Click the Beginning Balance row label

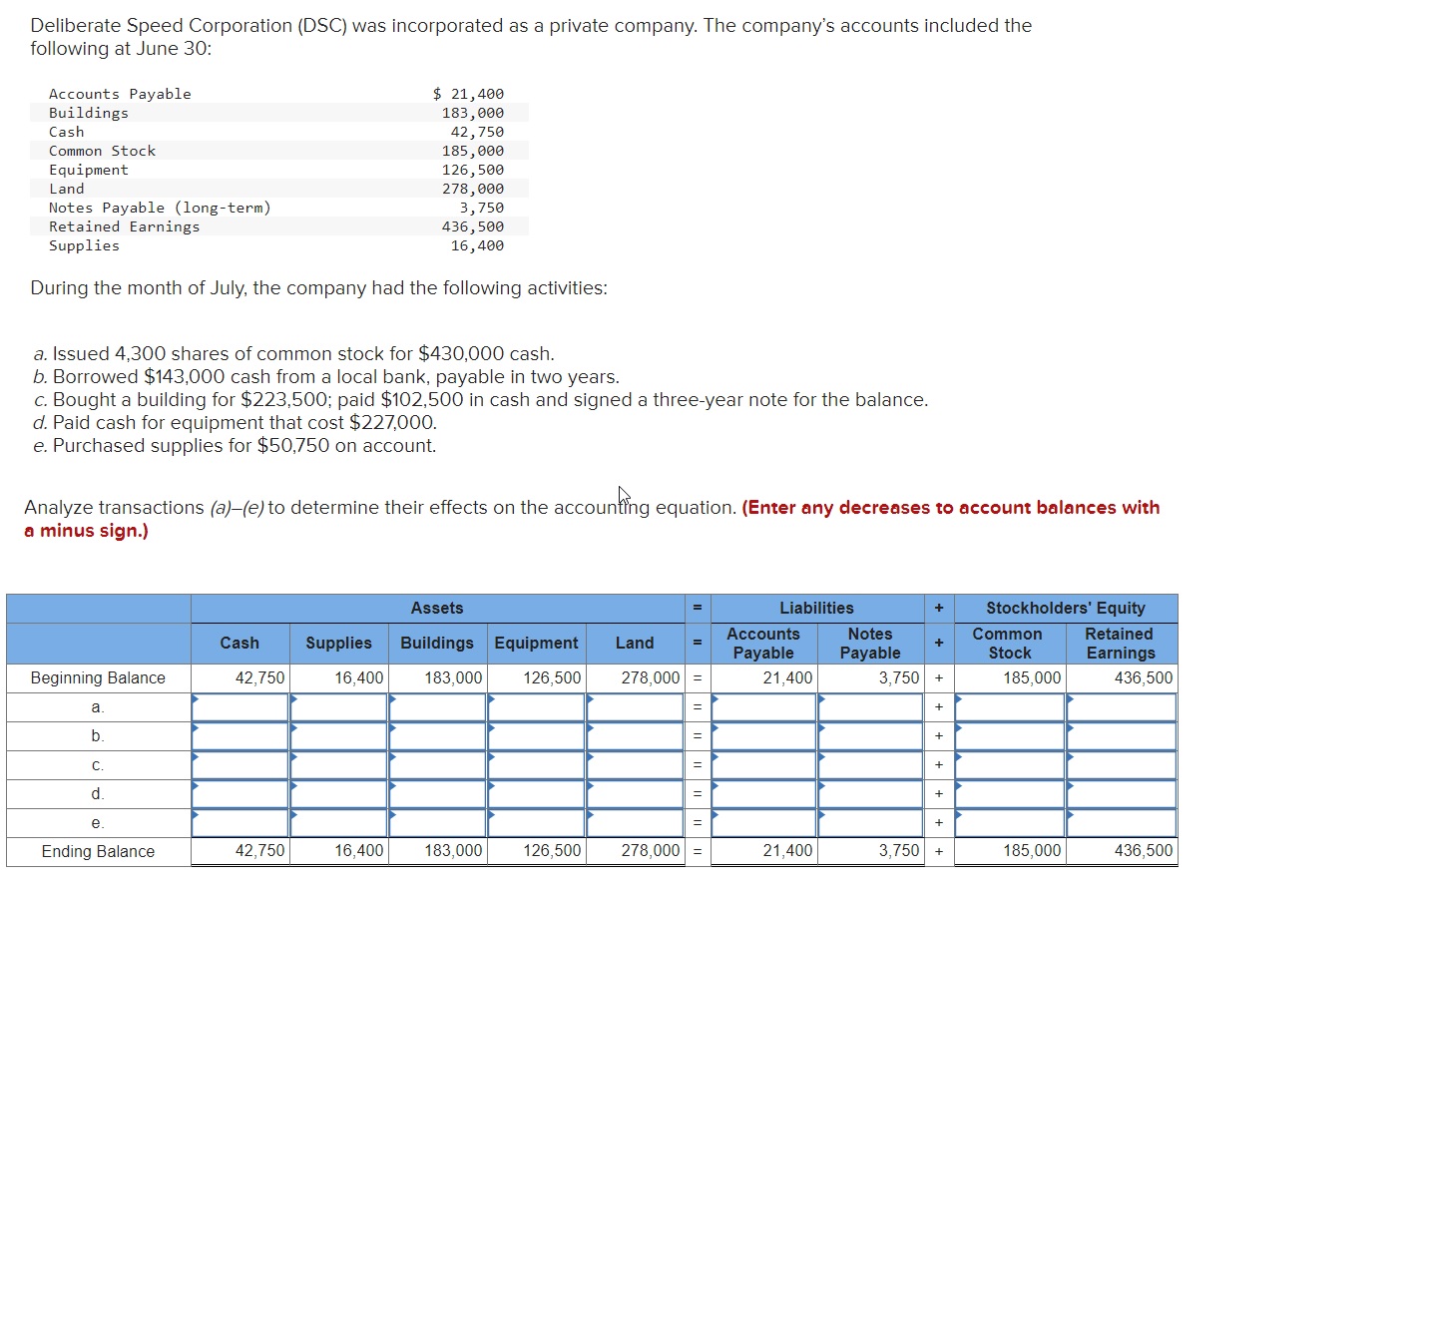coord(98,678)
